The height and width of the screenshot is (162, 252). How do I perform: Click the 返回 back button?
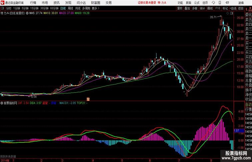click(241, 8)
